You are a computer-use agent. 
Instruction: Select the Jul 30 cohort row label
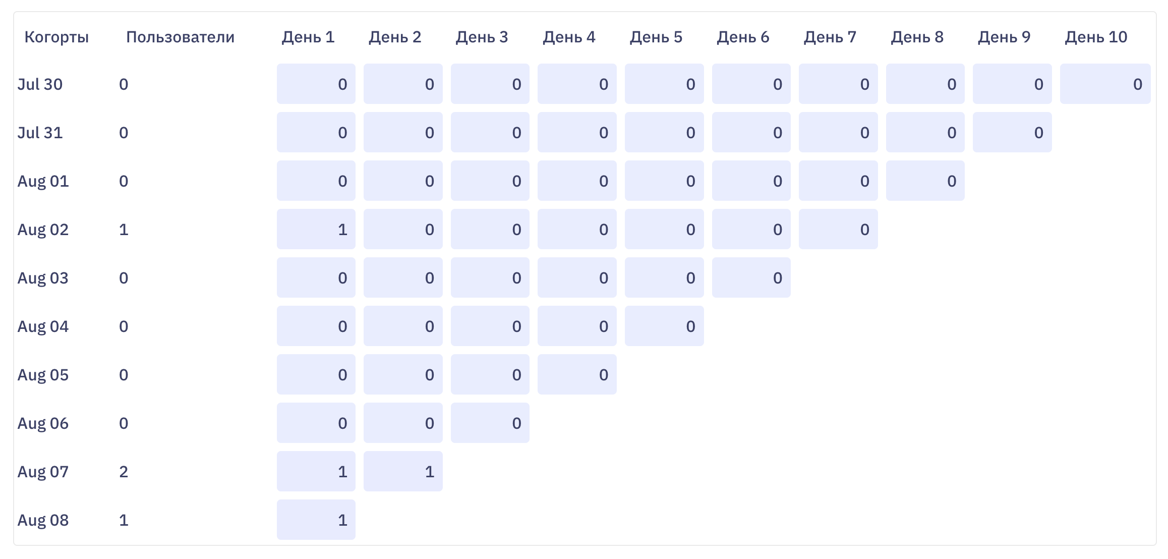coord(40,84)
